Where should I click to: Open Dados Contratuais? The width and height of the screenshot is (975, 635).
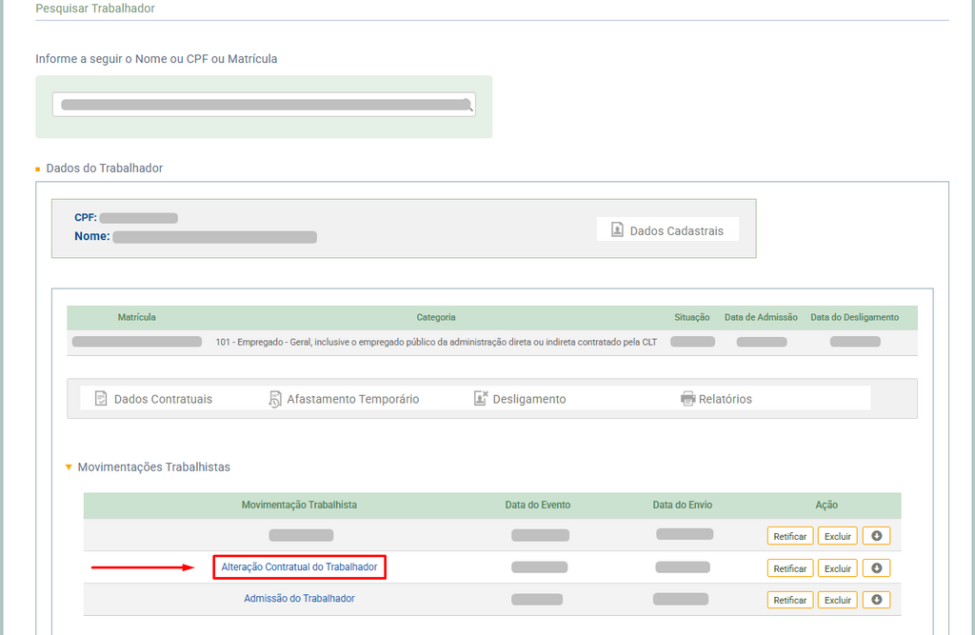pyautogui.click(x=153, y=399)
